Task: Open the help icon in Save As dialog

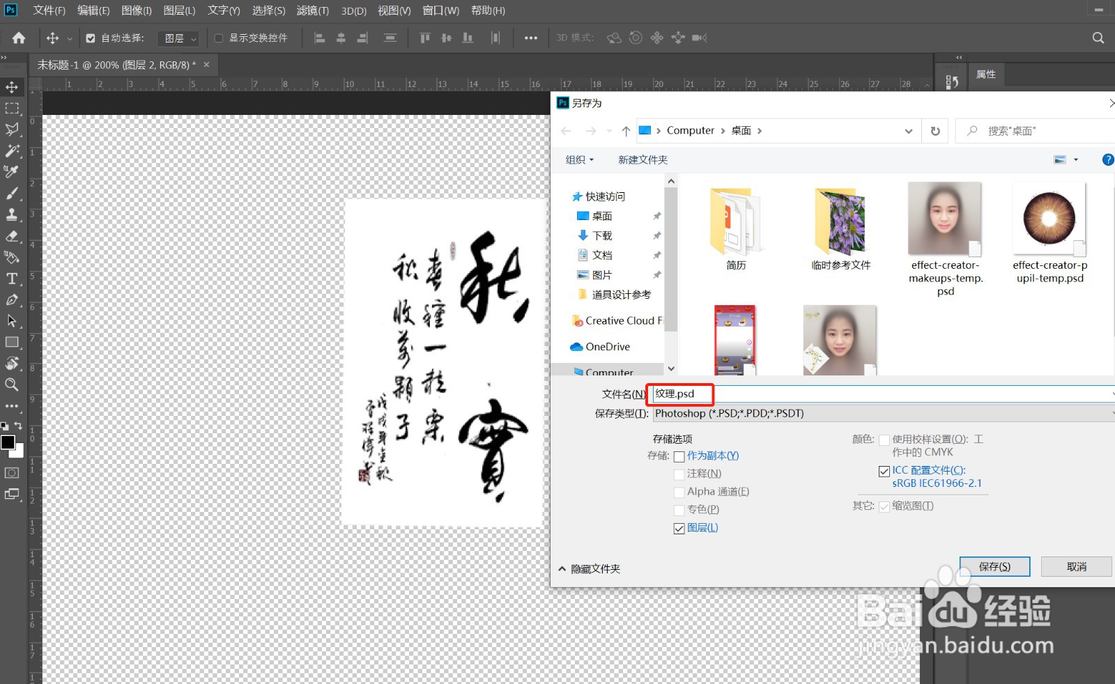Action: click(x=1108, y=160)
